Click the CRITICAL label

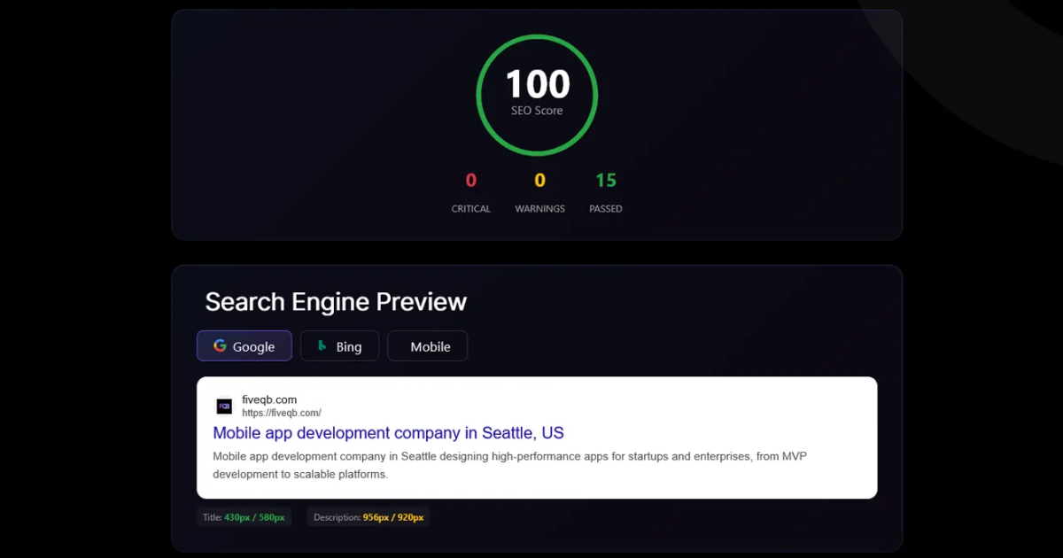[x=471, y=209]
